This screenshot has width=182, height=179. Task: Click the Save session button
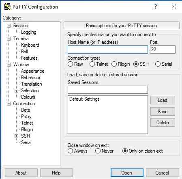[x=163, y=112]
